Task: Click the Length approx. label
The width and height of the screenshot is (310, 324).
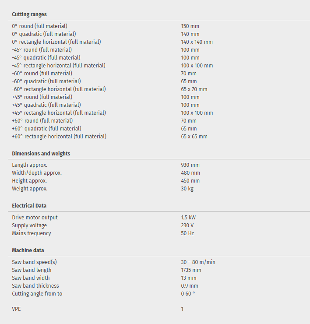Action: click(30, 165)
